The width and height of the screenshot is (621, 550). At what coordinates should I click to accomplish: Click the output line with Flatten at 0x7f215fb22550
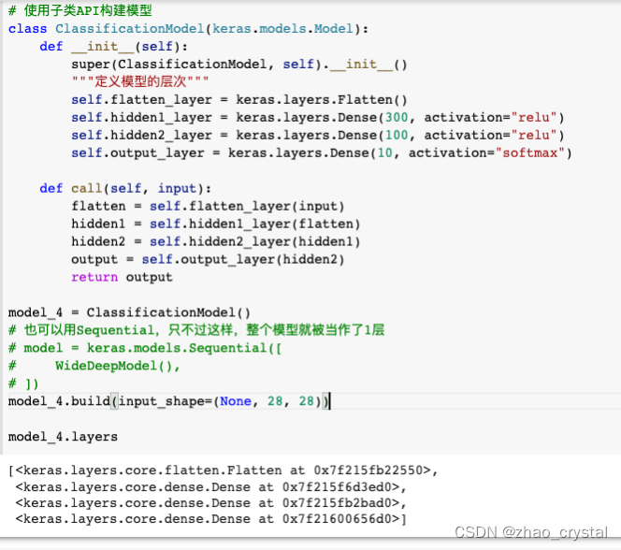point(224,470)
